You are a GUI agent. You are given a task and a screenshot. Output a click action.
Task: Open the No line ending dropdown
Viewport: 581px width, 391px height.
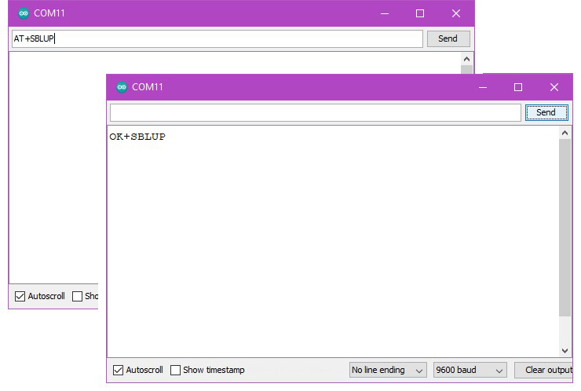click(x=388, y=370)
